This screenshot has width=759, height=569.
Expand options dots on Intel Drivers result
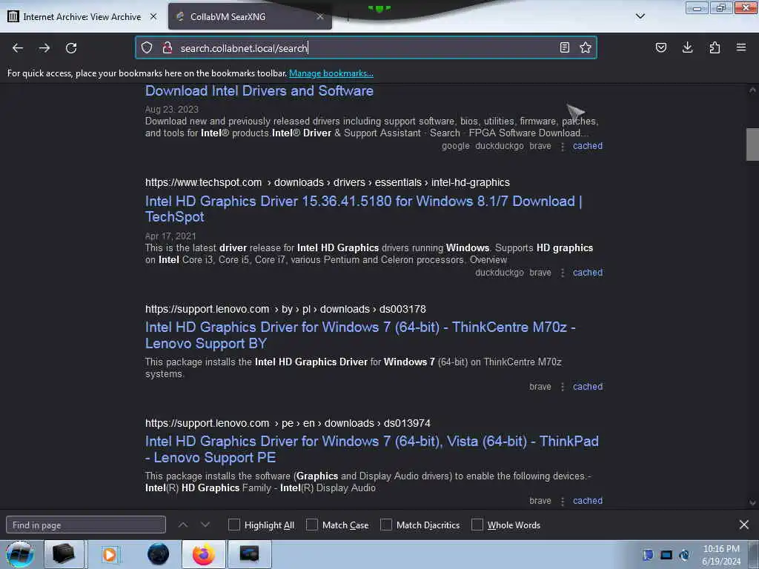562,146
